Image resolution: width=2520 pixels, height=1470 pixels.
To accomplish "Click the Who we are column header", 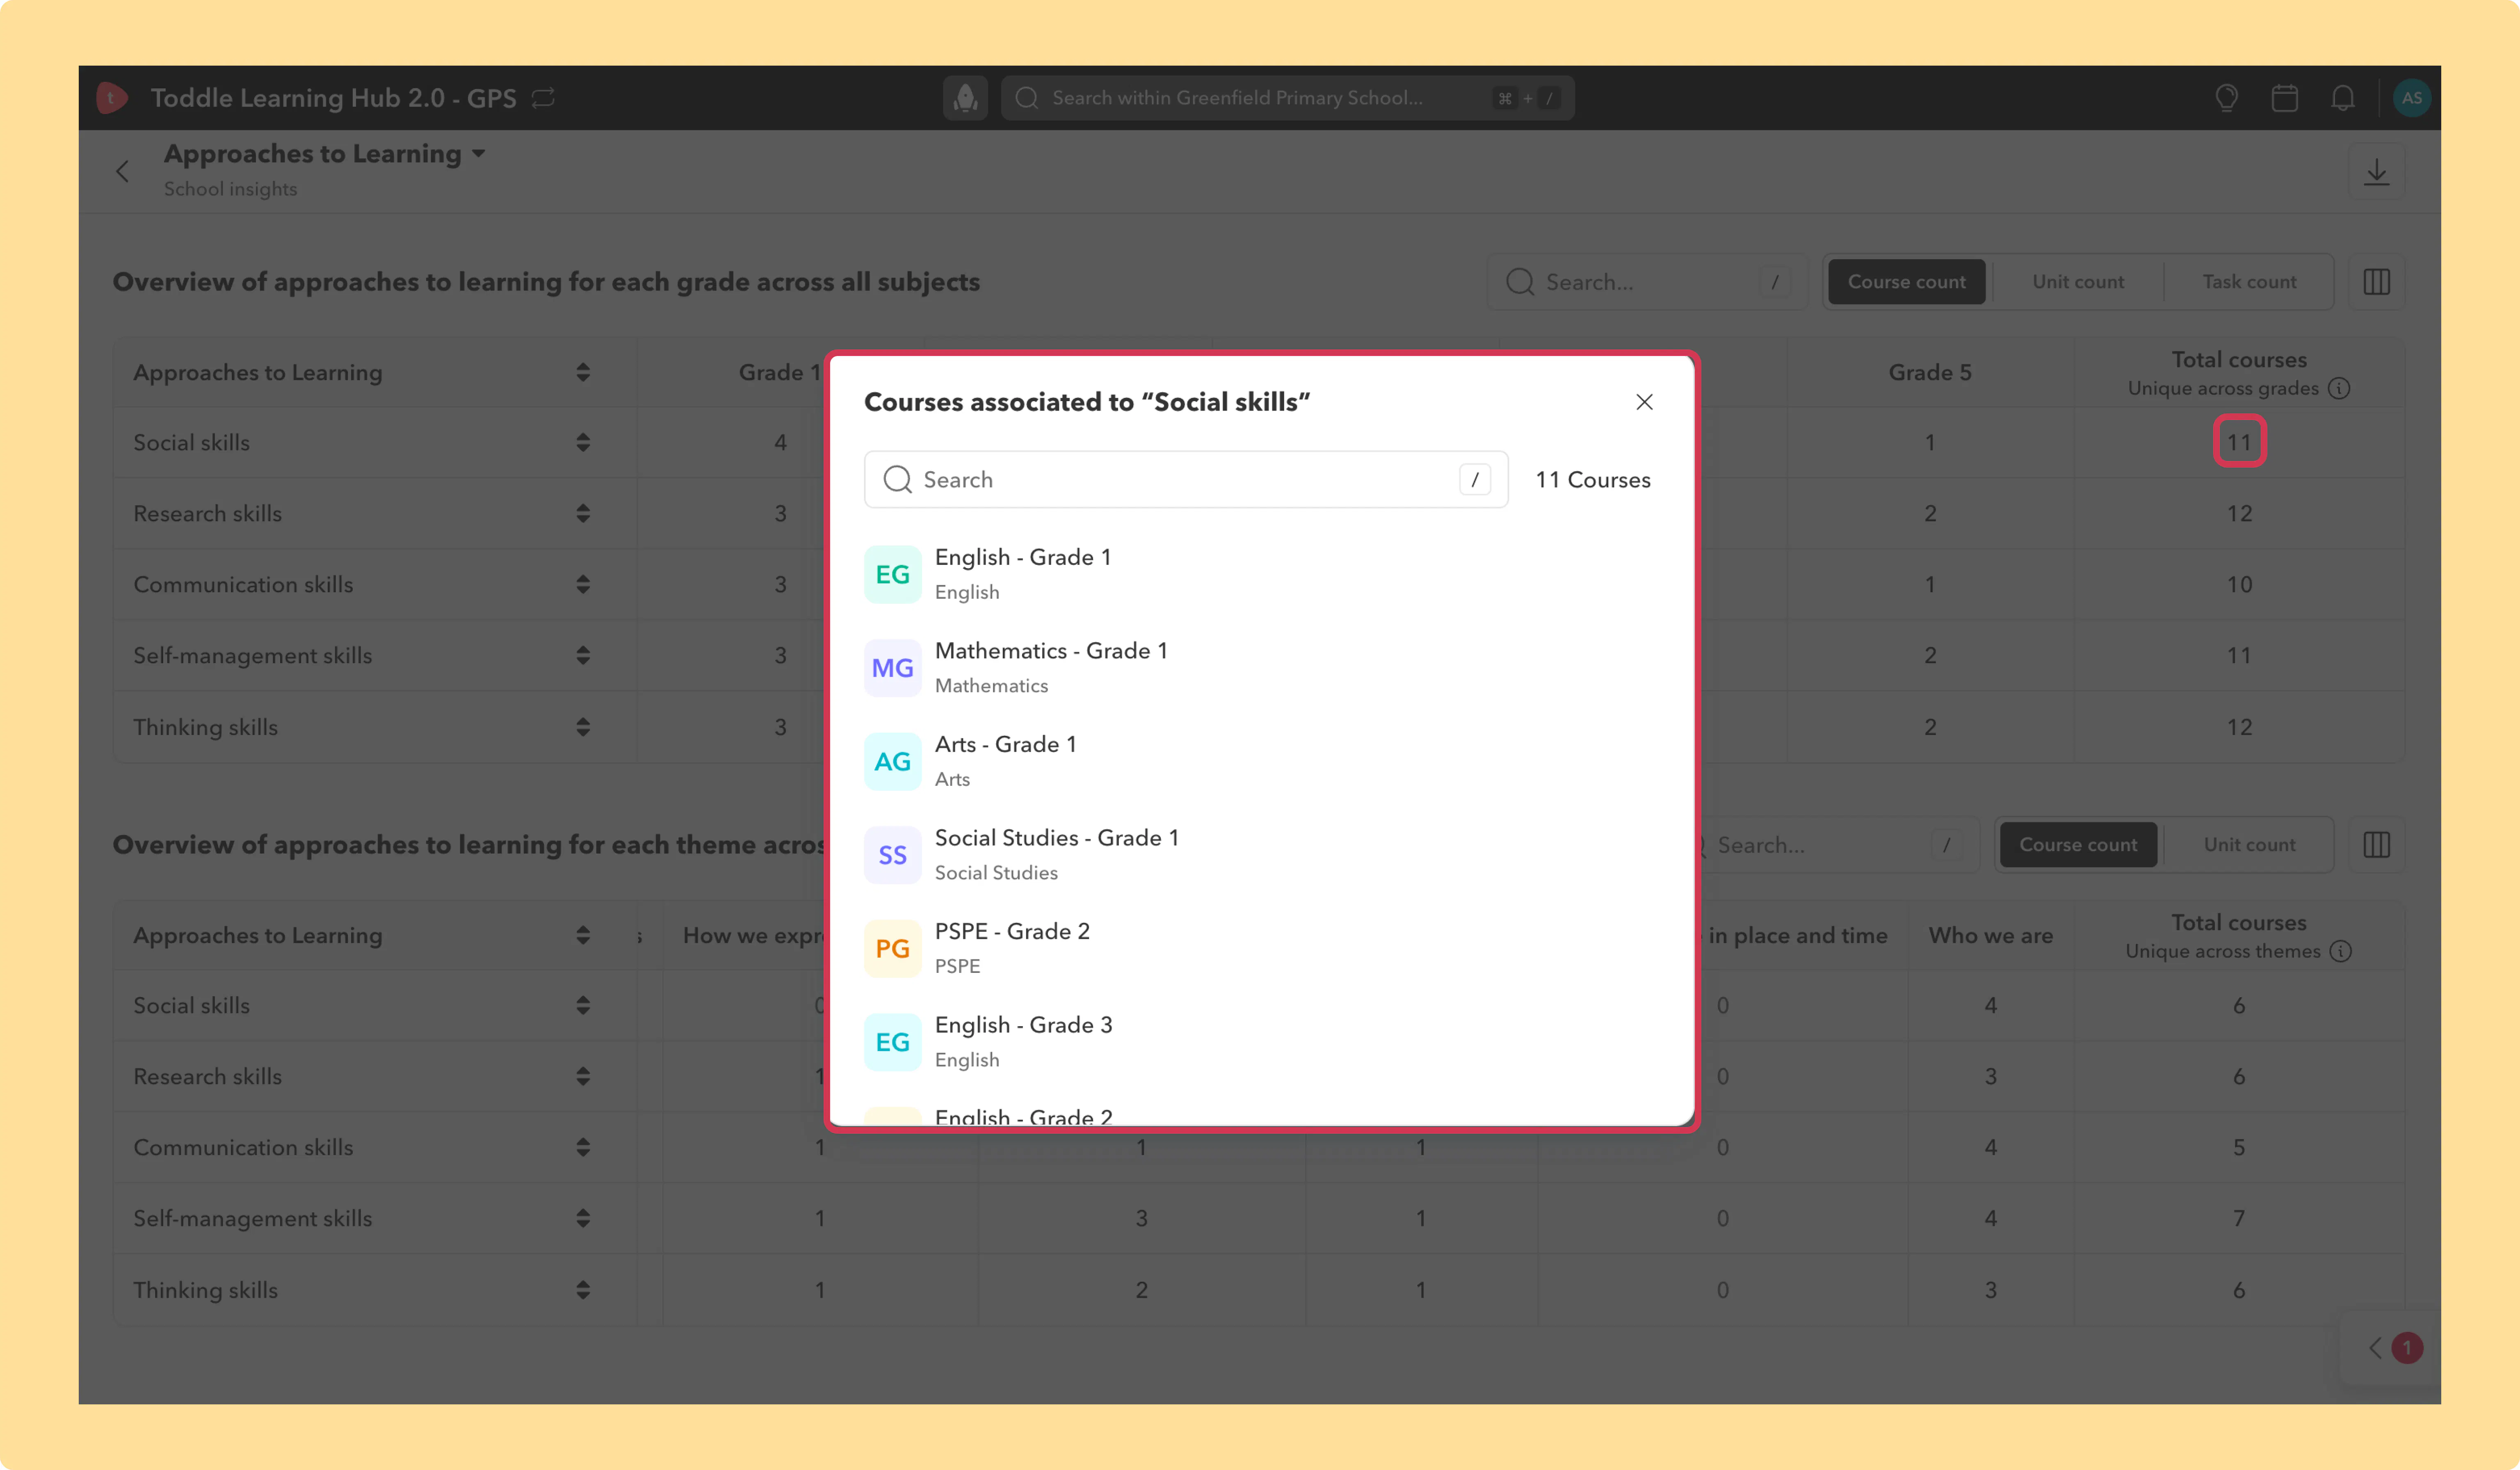I will click(x=1991, y=936).
